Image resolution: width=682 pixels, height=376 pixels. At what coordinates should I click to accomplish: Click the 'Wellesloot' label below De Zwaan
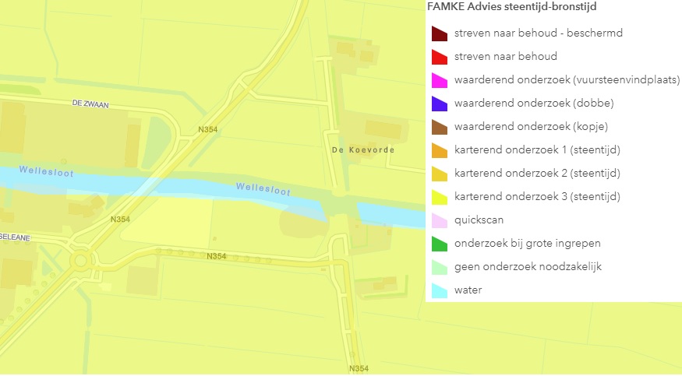point(47,171)
